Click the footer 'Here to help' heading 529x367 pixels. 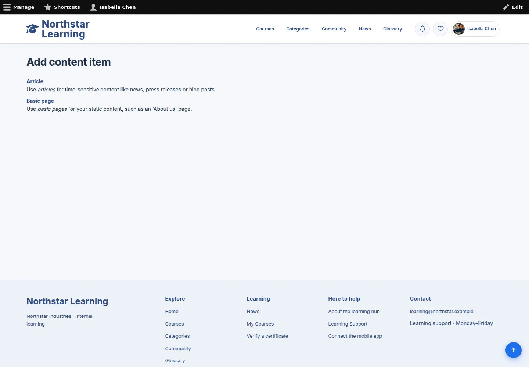344,299
